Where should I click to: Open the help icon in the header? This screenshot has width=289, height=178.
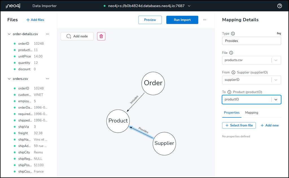tap(279, 6)
